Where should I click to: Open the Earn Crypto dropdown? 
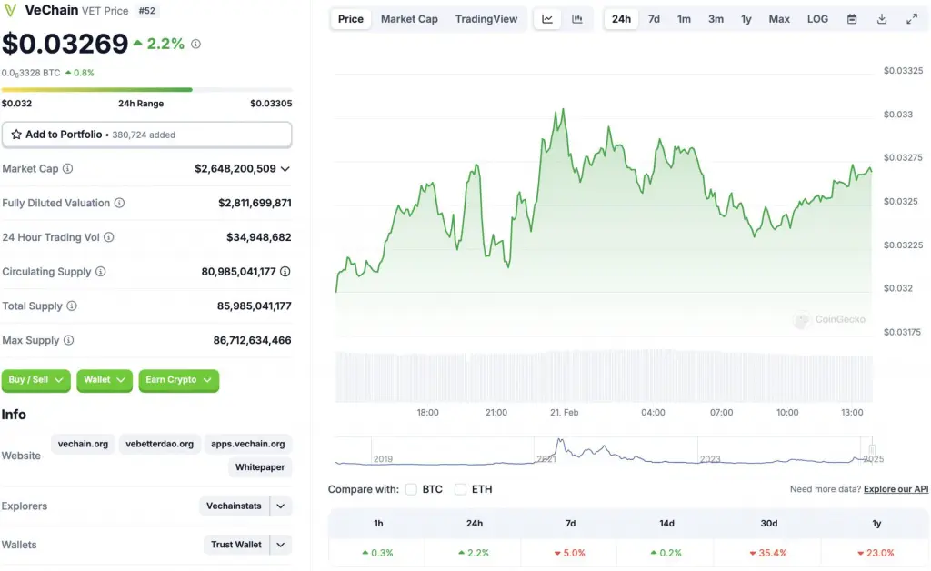click(x=179, y=380)
